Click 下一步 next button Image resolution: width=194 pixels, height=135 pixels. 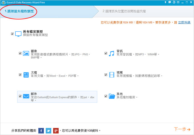[x=182, y=129]
